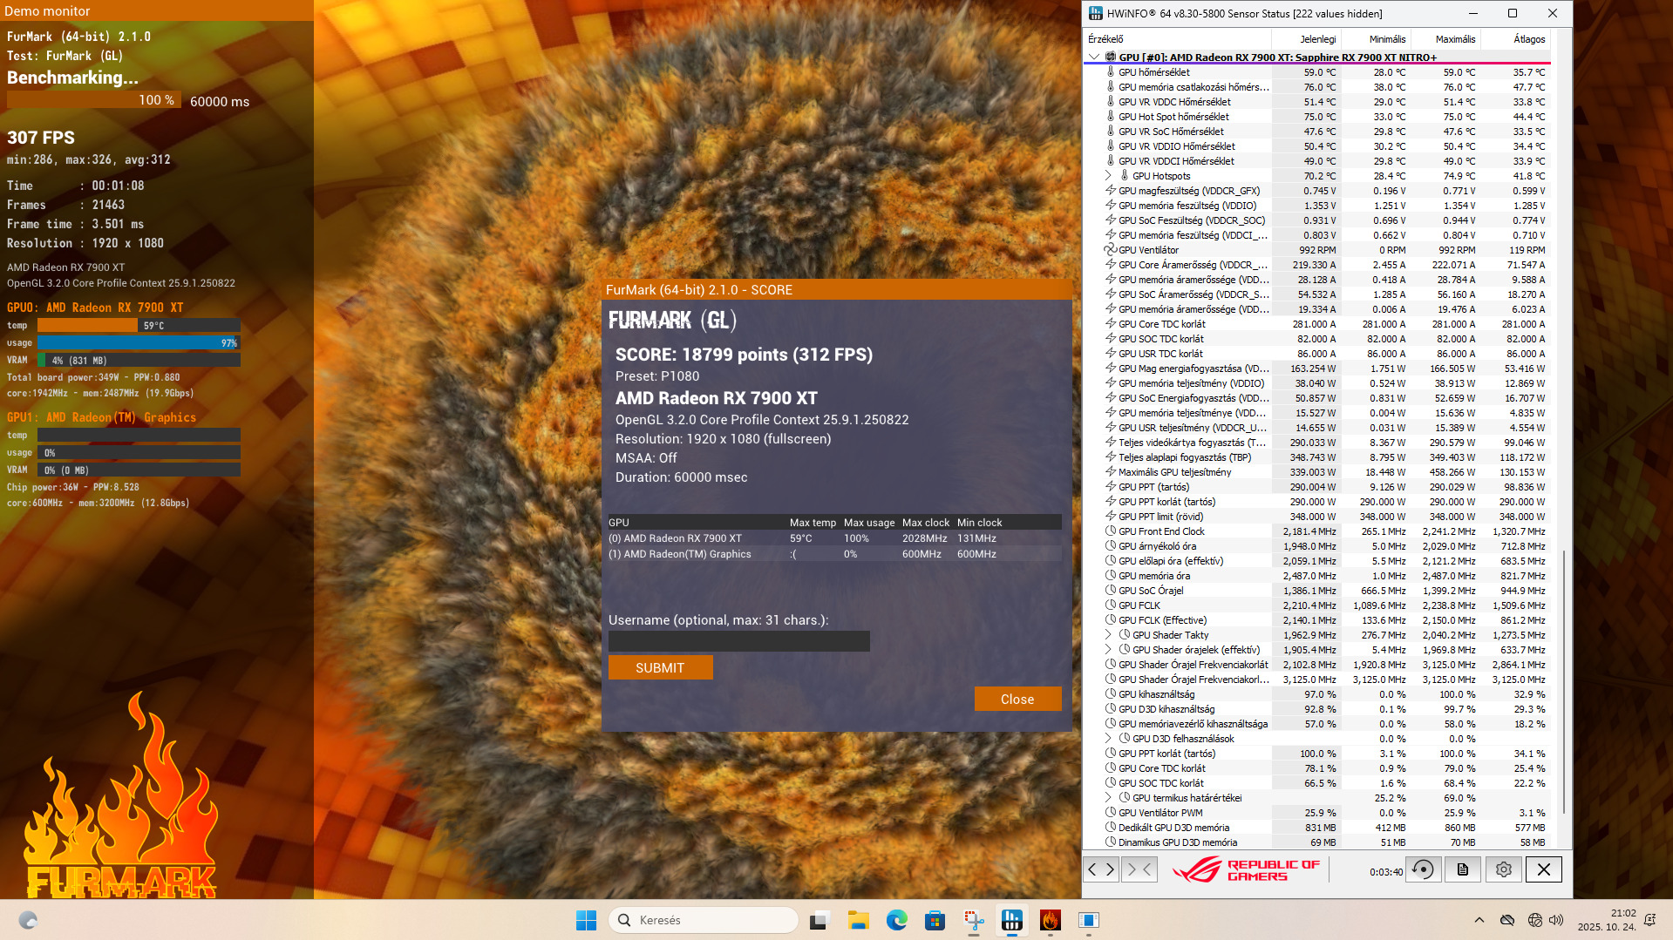Open the volume control in the system tray
Image resolution: width=1673 pixels, height=940 pixels.
click(1556, 920)
